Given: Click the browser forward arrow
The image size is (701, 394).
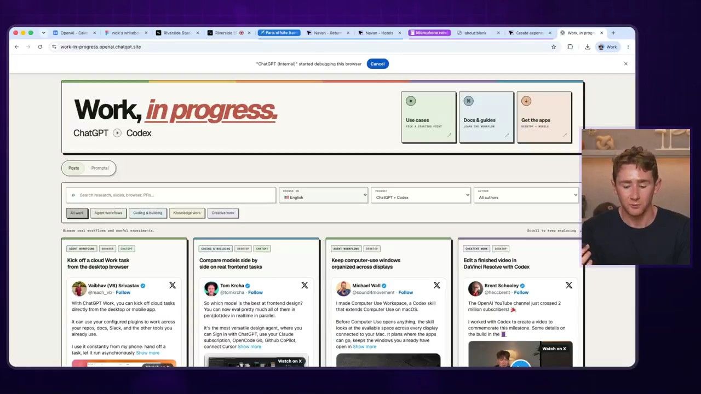Looking at the screenshot, I should (28, 47).
